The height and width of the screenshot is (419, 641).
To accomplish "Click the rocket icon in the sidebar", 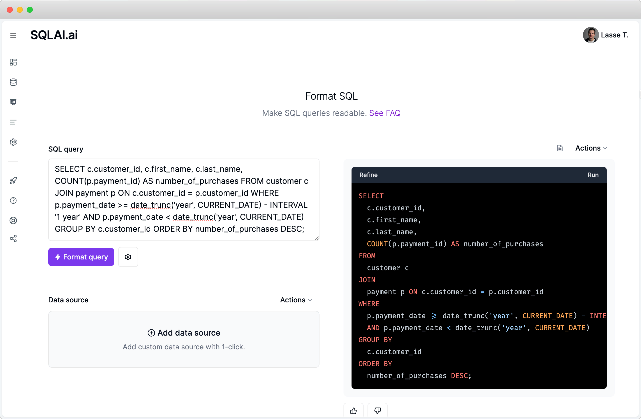I will coord(13,180).
